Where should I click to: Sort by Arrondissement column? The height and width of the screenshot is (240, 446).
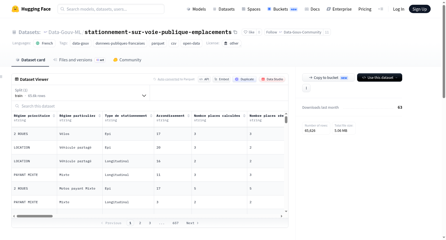[x=188, y=116]
